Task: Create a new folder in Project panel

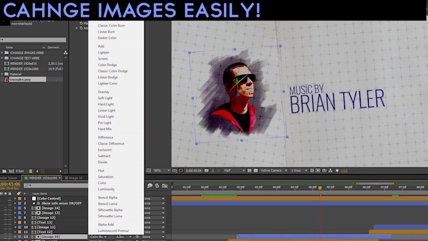Action: tap(4, 171)
